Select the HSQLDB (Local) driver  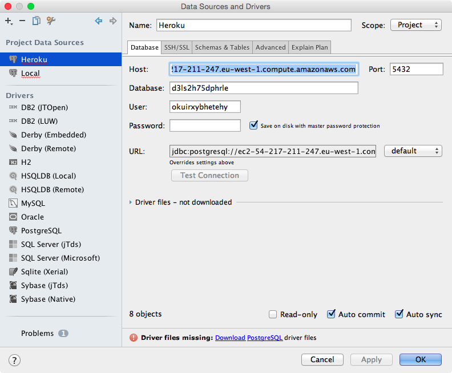click(x=61, y=176)
